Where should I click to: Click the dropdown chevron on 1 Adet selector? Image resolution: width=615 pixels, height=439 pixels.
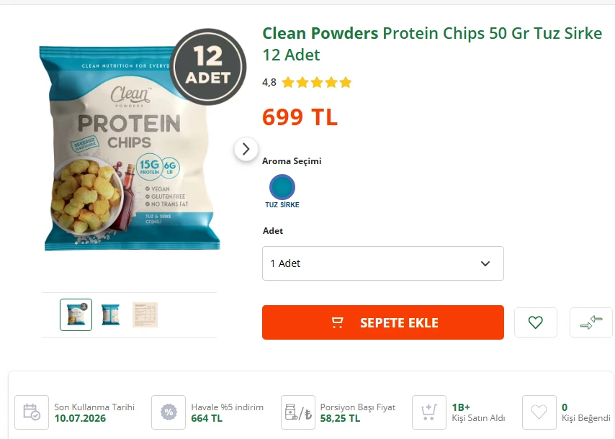(x=485, y=263)
